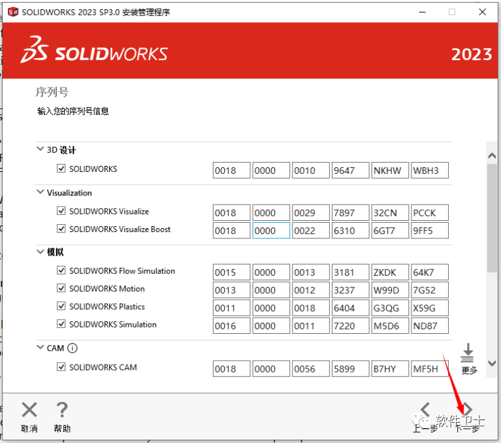Click the SOLIDWORKS app icon in title bar

(x=13, y=12)
